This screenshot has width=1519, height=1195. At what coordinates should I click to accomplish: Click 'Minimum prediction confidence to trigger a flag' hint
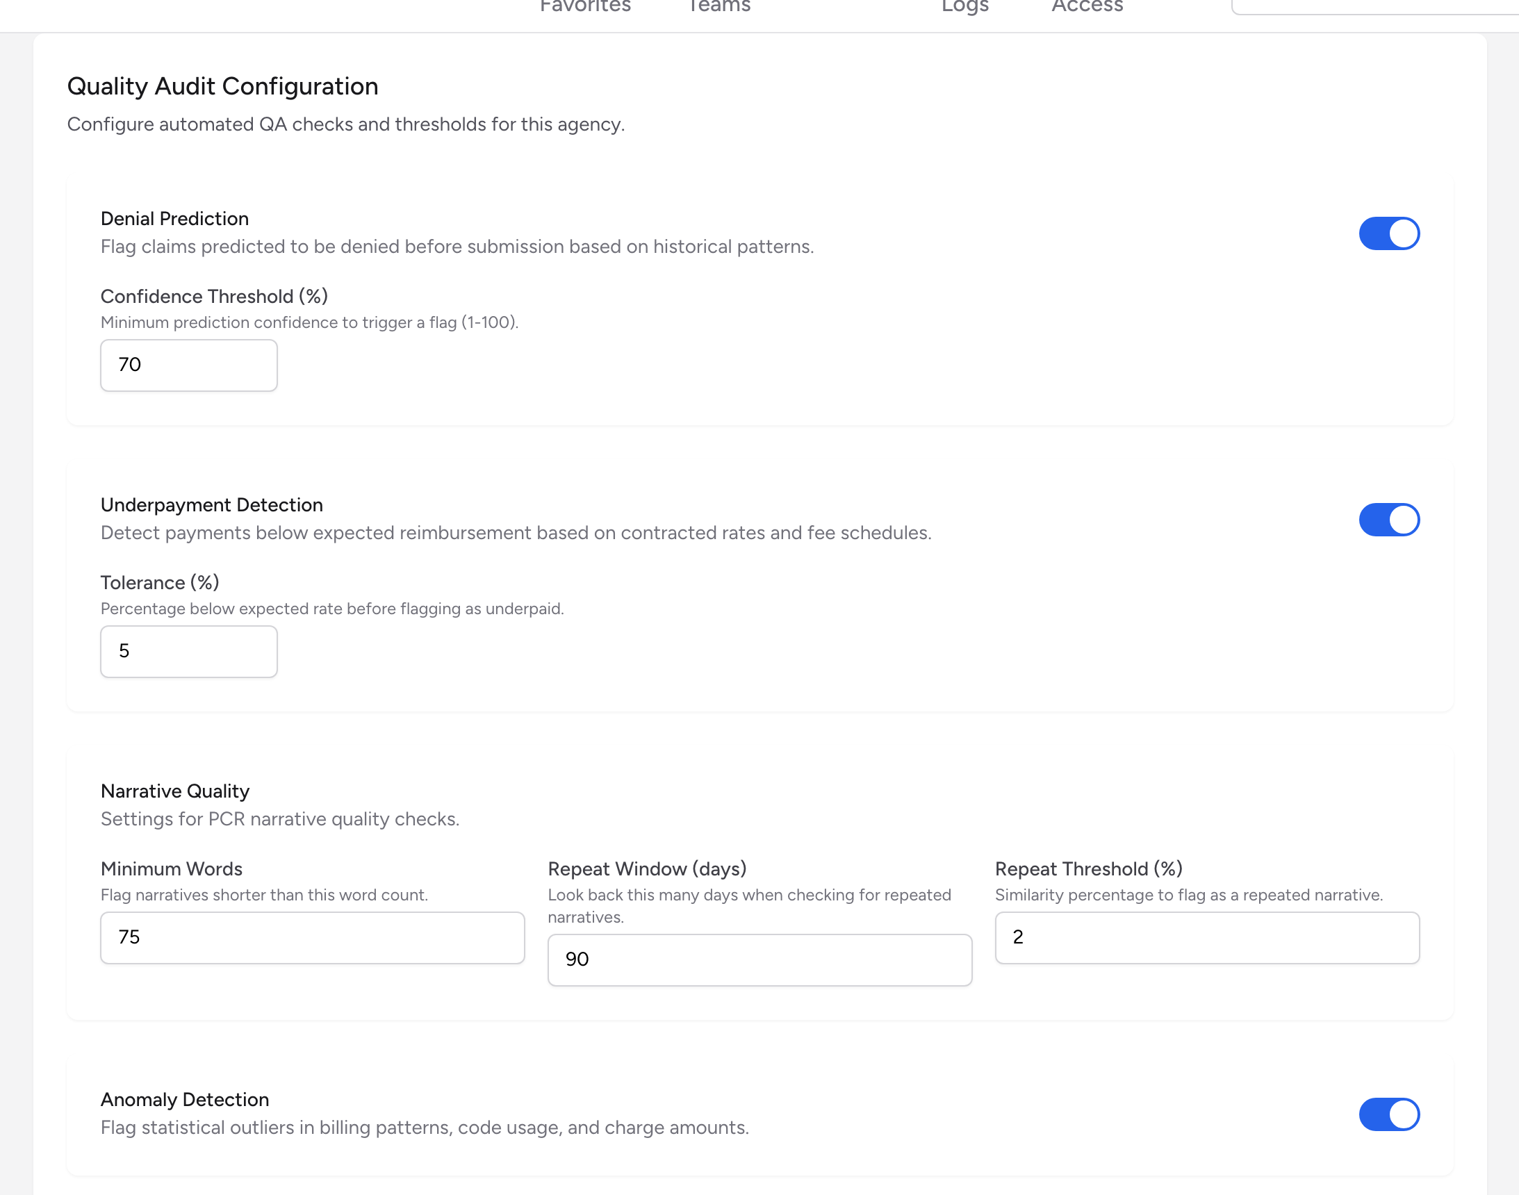[309, 322]
